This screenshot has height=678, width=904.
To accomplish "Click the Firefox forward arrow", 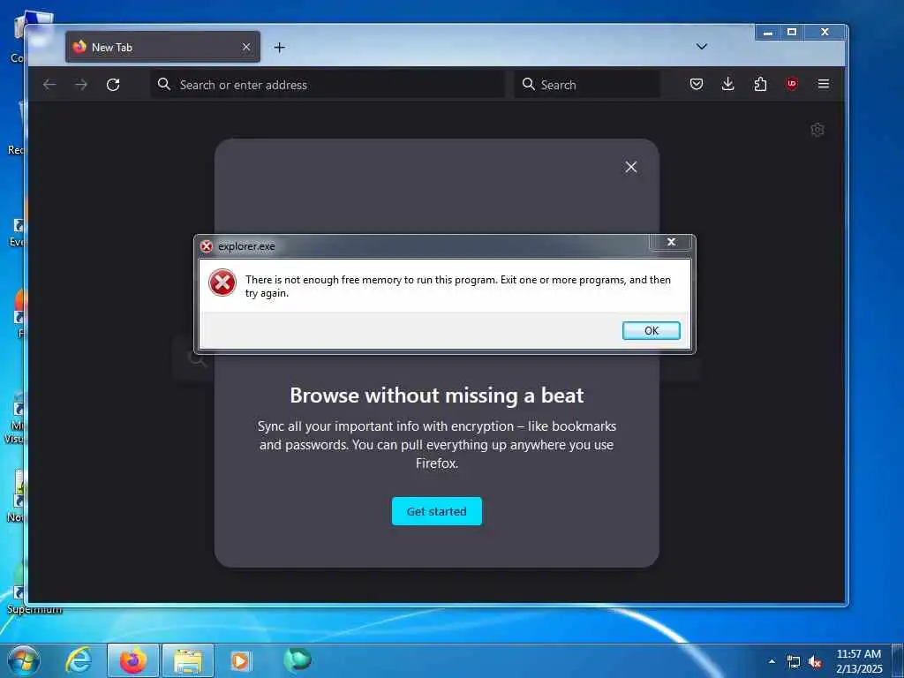I will [81, 85].
